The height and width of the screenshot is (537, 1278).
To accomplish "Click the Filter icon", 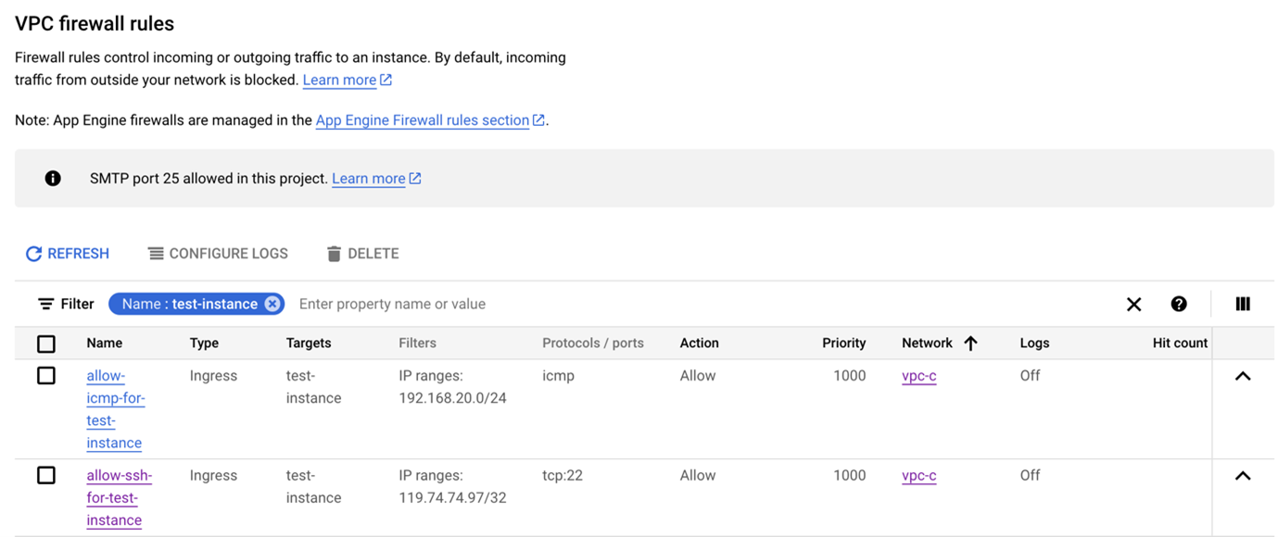I will pos(45,305).
